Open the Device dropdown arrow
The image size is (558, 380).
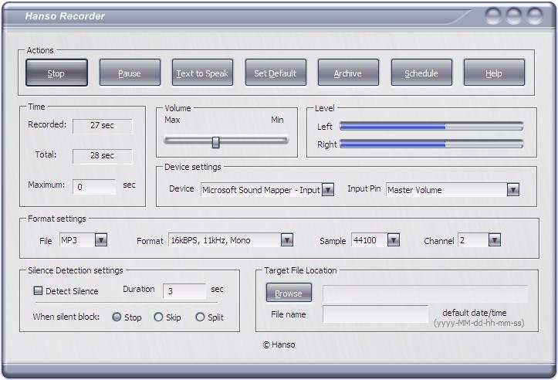pos(328,190)
